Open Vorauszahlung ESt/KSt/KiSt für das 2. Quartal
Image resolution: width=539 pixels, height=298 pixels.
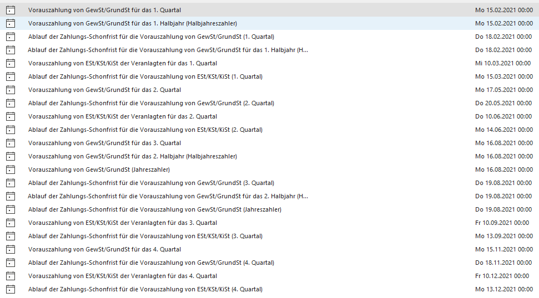[123, 116]
